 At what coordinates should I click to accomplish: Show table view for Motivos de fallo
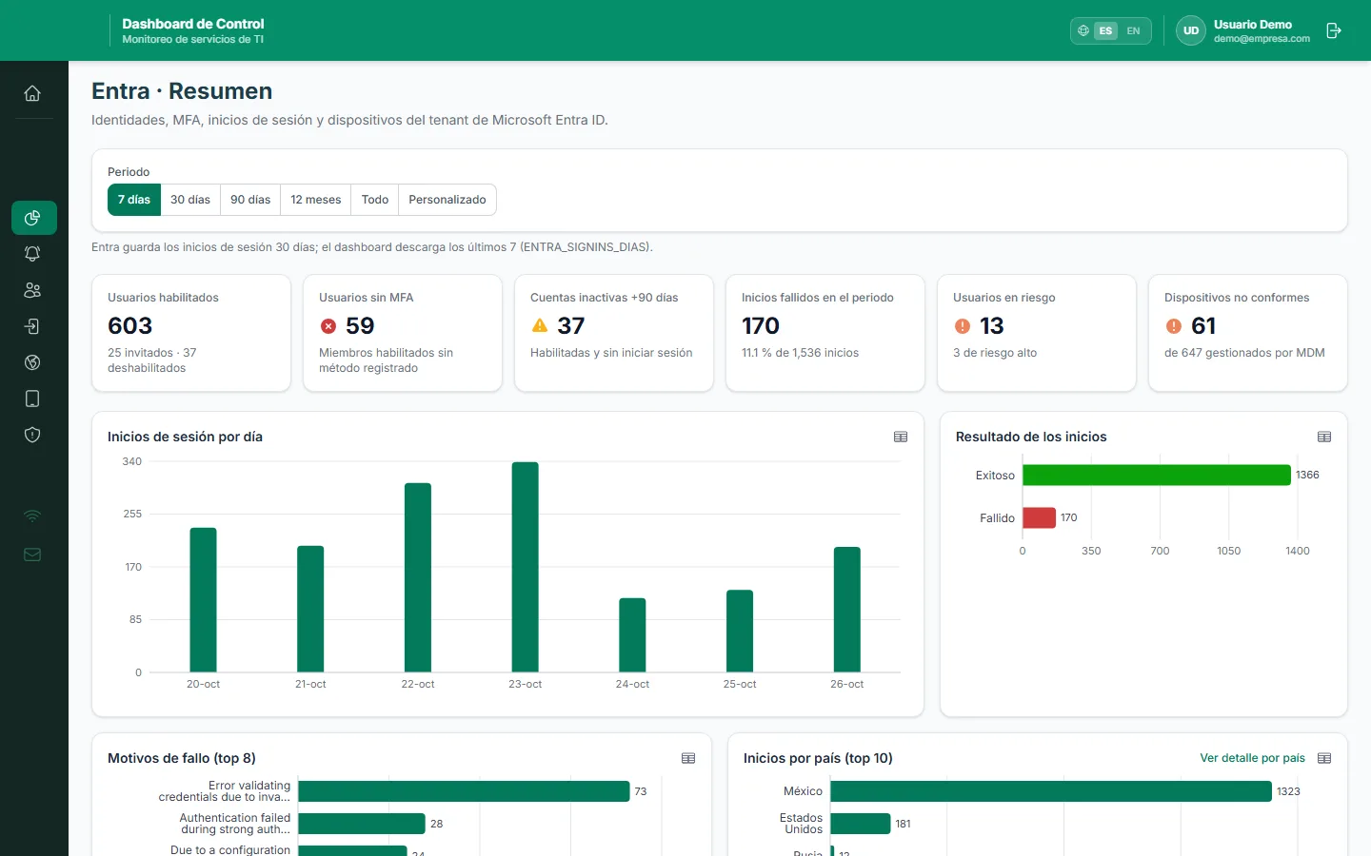688,758
